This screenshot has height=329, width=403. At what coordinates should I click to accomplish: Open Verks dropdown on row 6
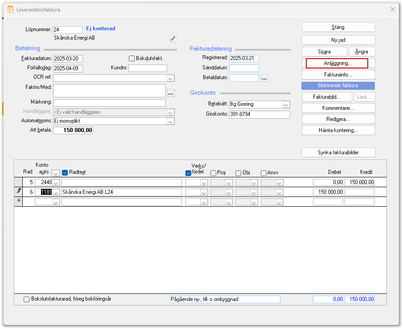pos(204,192)
